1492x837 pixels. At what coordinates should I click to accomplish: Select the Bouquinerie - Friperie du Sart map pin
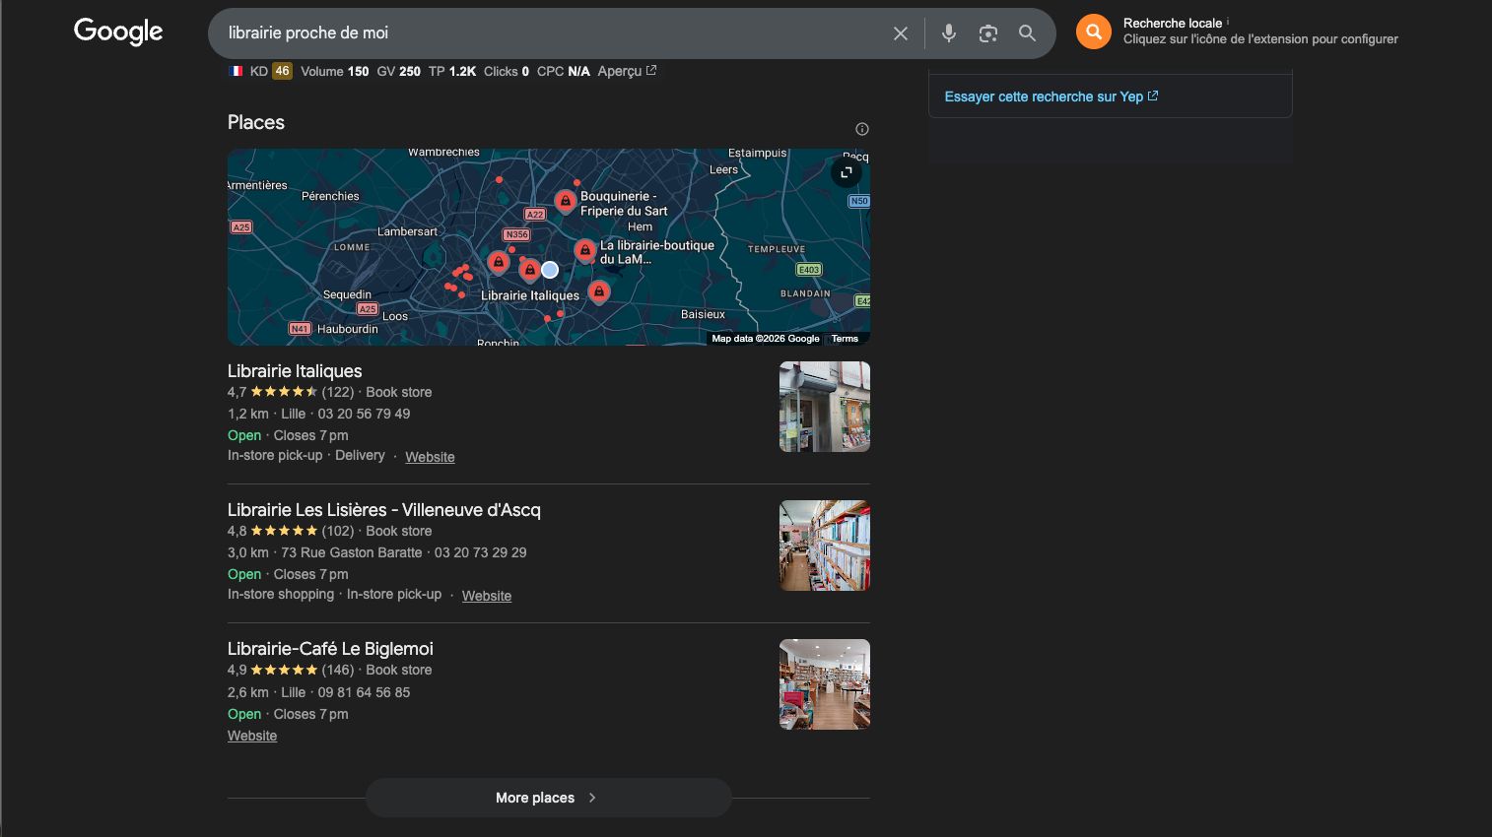coord(565,202)
